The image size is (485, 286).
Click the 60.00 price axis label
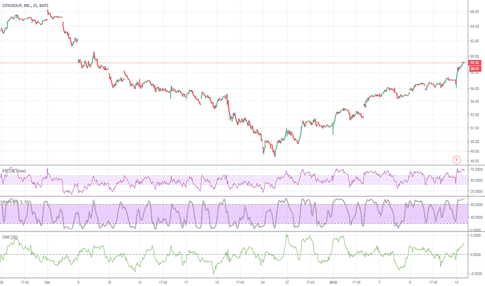(475, 56)
